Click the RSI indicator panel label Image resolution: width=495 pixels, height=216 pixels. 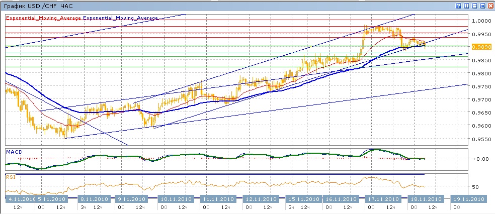(10, 177)
